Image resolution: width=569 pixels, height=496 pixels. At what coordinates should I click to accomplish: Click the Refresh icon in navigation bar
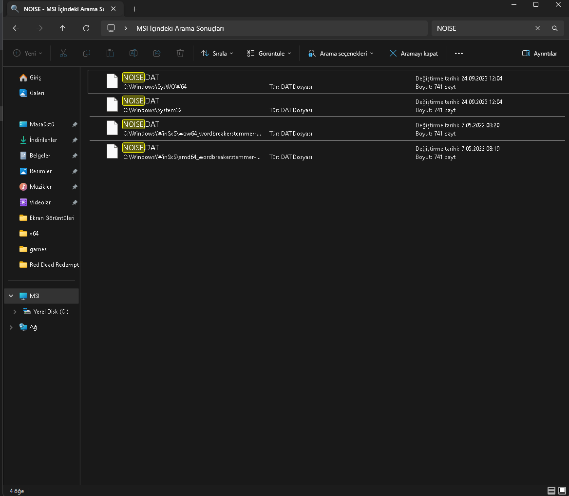(86, 28)
